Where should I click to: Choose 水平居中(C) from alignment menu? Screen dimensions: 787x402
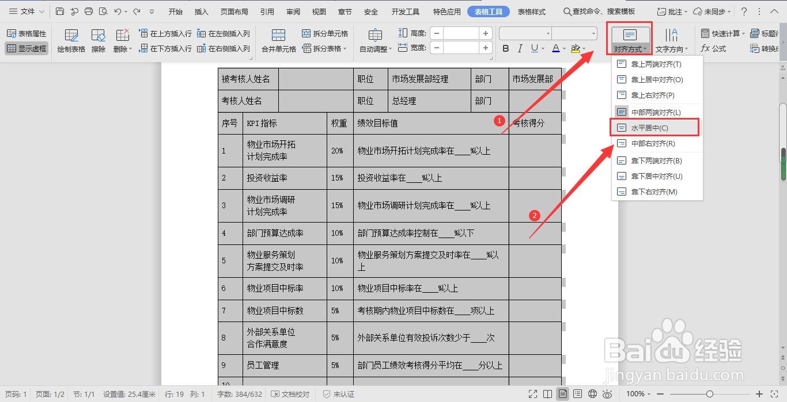click(x=656, y=128)
